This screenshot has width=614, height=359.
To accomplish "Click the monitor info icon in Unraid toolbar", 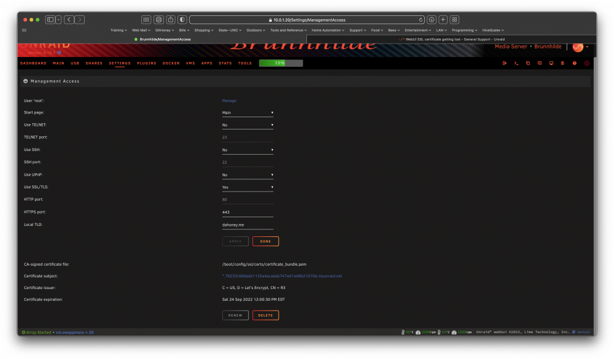I will [x=551, y=63].
